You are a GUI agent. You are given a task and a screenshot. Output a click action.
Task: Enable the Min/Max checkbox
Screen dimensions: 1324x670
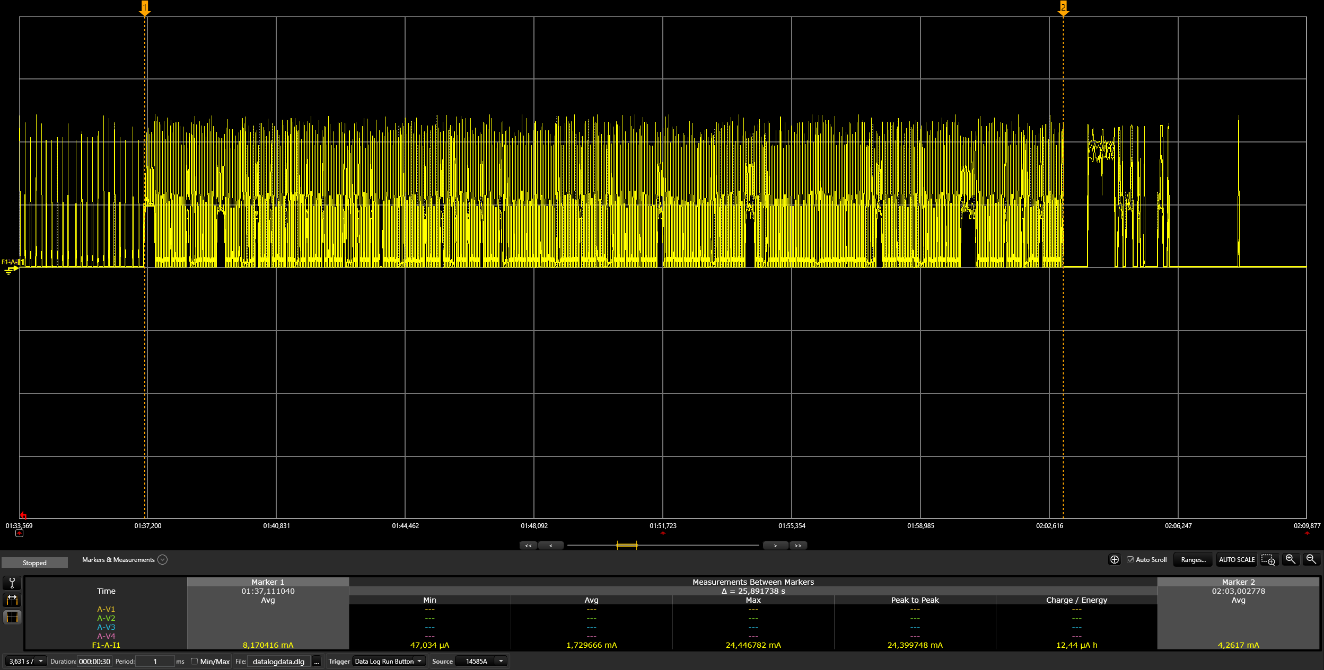coord(195,661)
